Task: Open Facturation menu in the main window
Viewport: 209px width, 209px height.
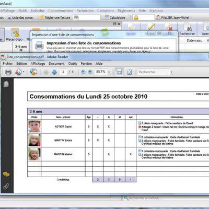Action: [x=85, y=10]
